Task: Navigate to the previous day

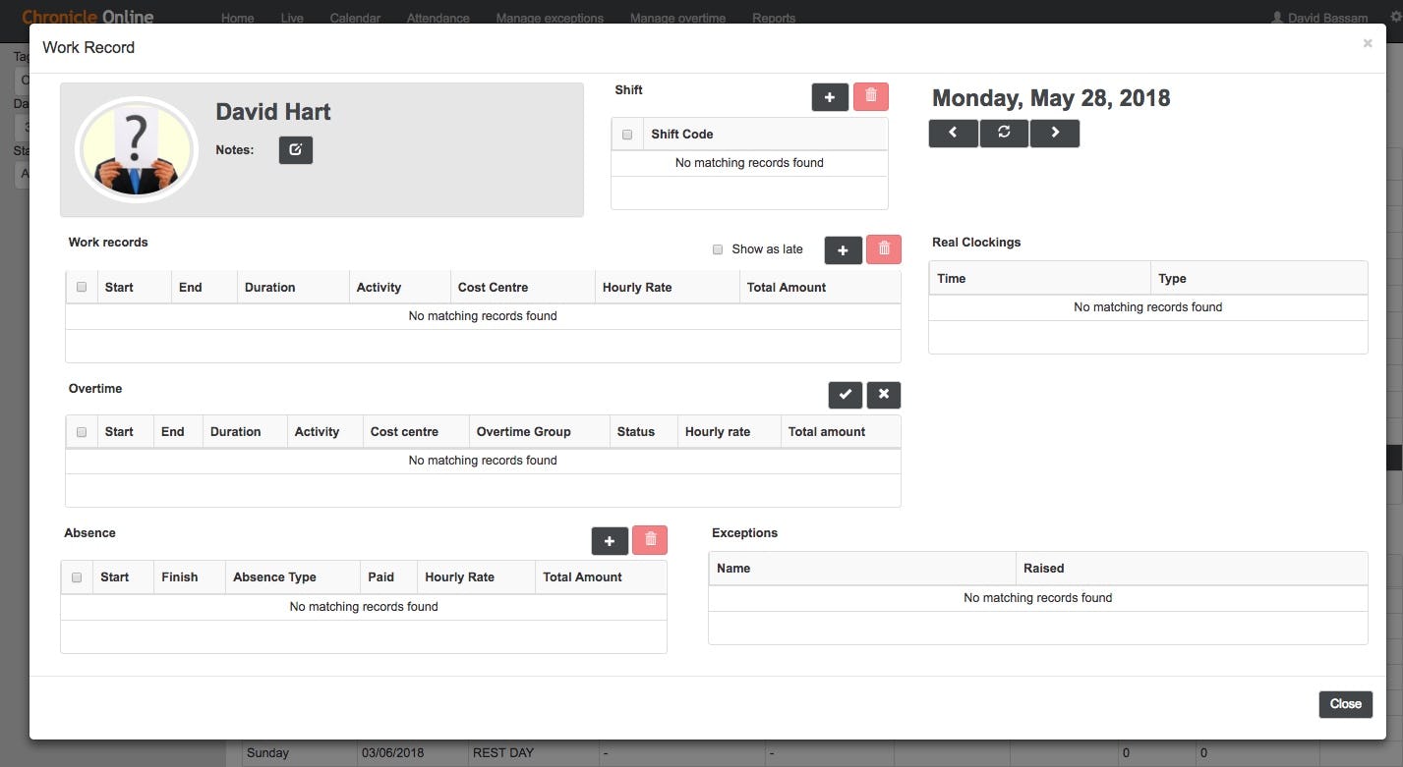Action: pos(952,132)
